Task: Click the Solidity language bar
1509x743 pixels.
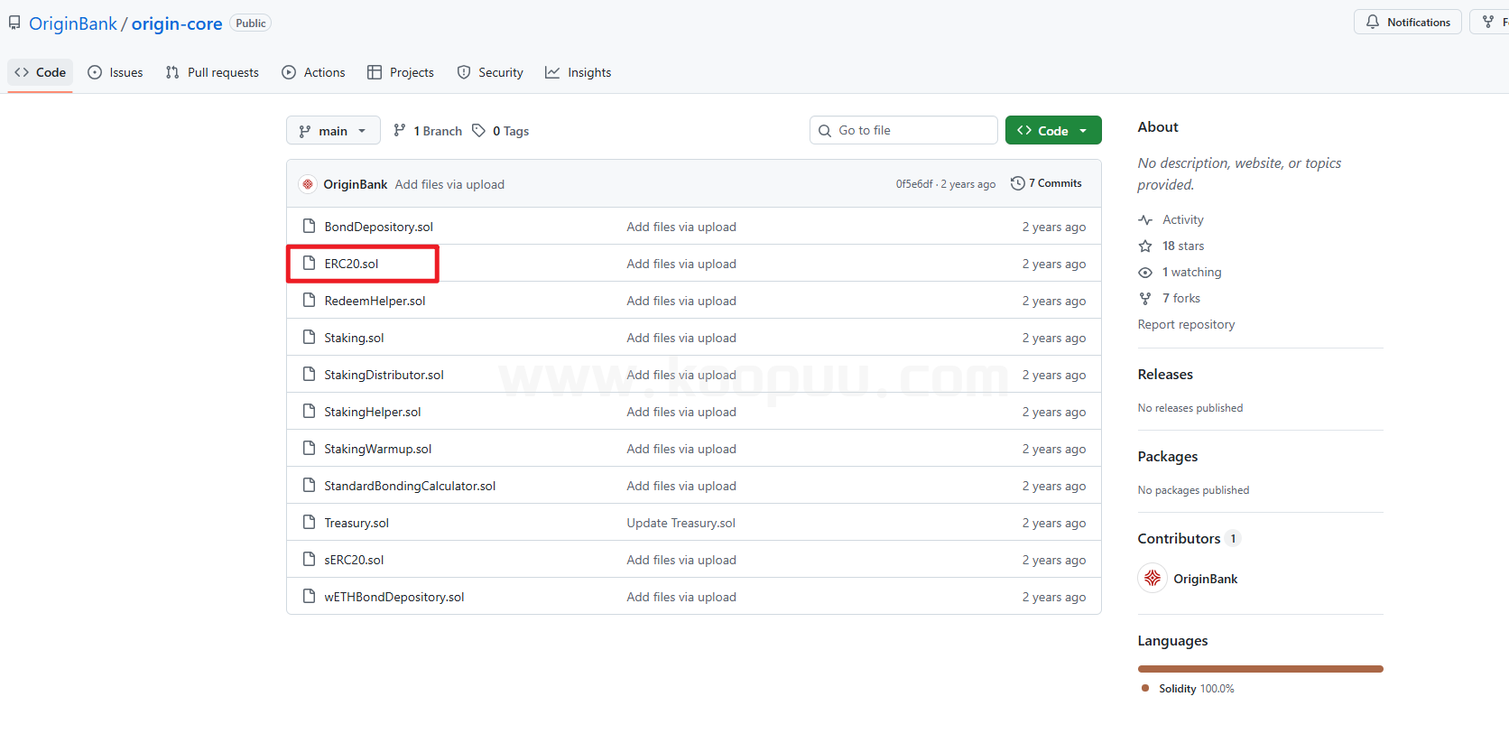Action: 1261,669
